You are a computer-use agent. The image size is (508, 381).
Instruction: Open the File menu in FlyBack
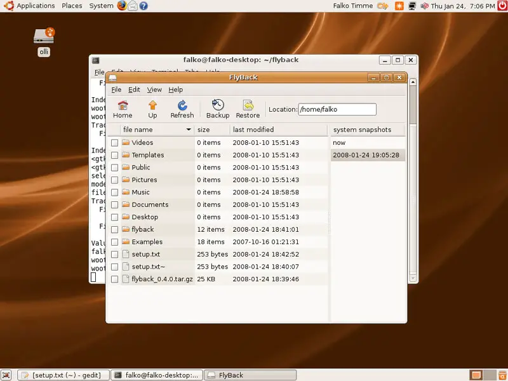pos(116,90)
